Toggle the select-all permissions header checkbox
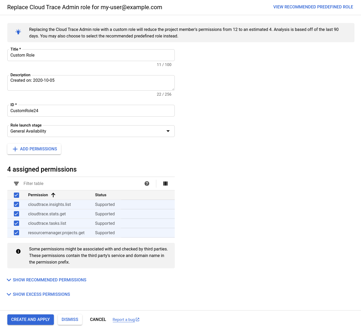This screenshot has width=361, height=328. [x=16, y=195]
